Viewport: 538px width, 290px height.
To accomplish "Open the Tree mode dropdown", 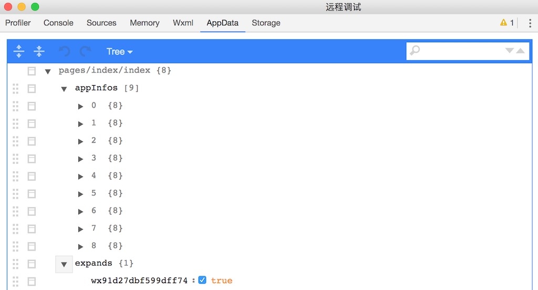I will coord(119,51).
